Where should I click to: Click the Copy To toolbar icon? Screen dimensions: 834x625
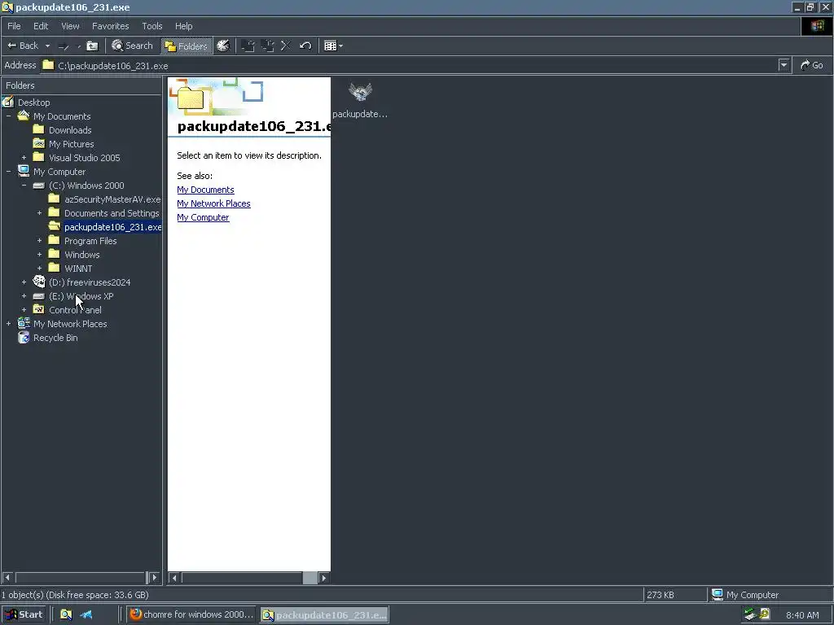(267, 46)
